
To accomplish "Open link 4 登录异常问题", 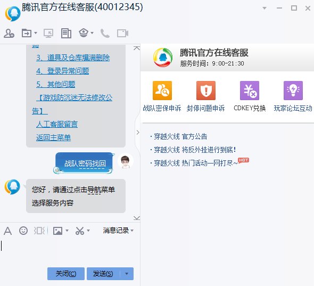I will [62, 71].
